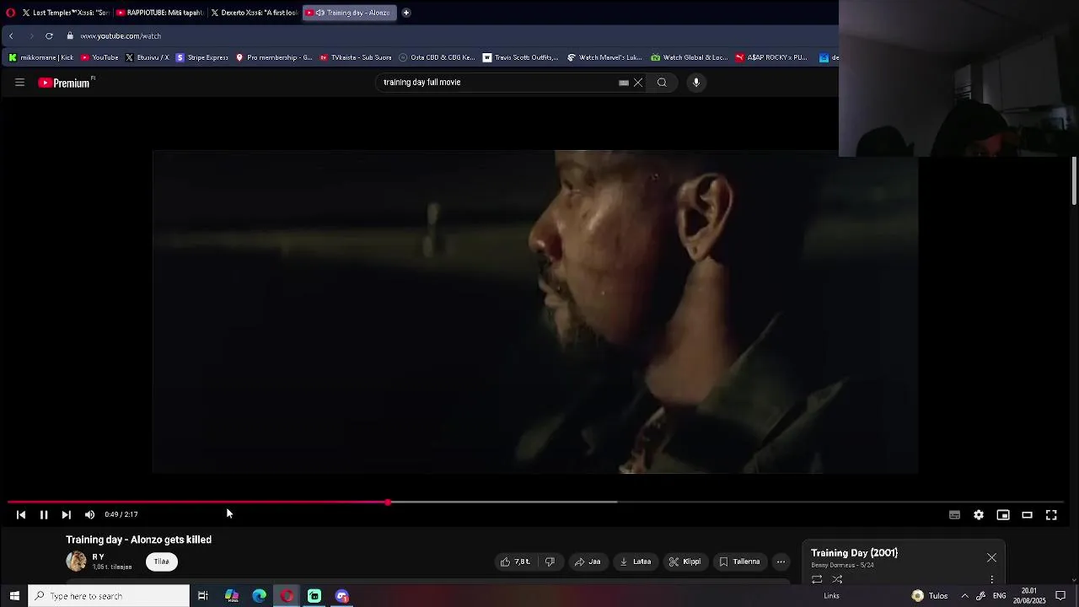Screen dimensions: 1079x607
Task: Open a new browser tab
Action: pyautogui.click(x=406, y=13)
